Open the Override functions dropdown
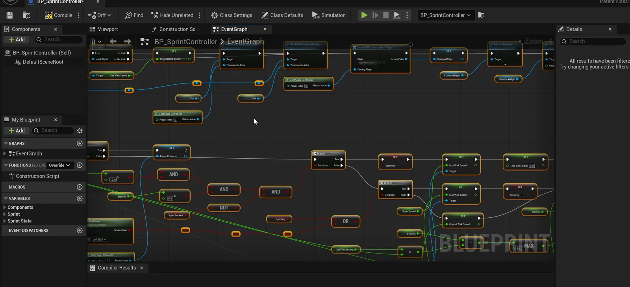Screen dimensions: 630x287 point(59,165)
